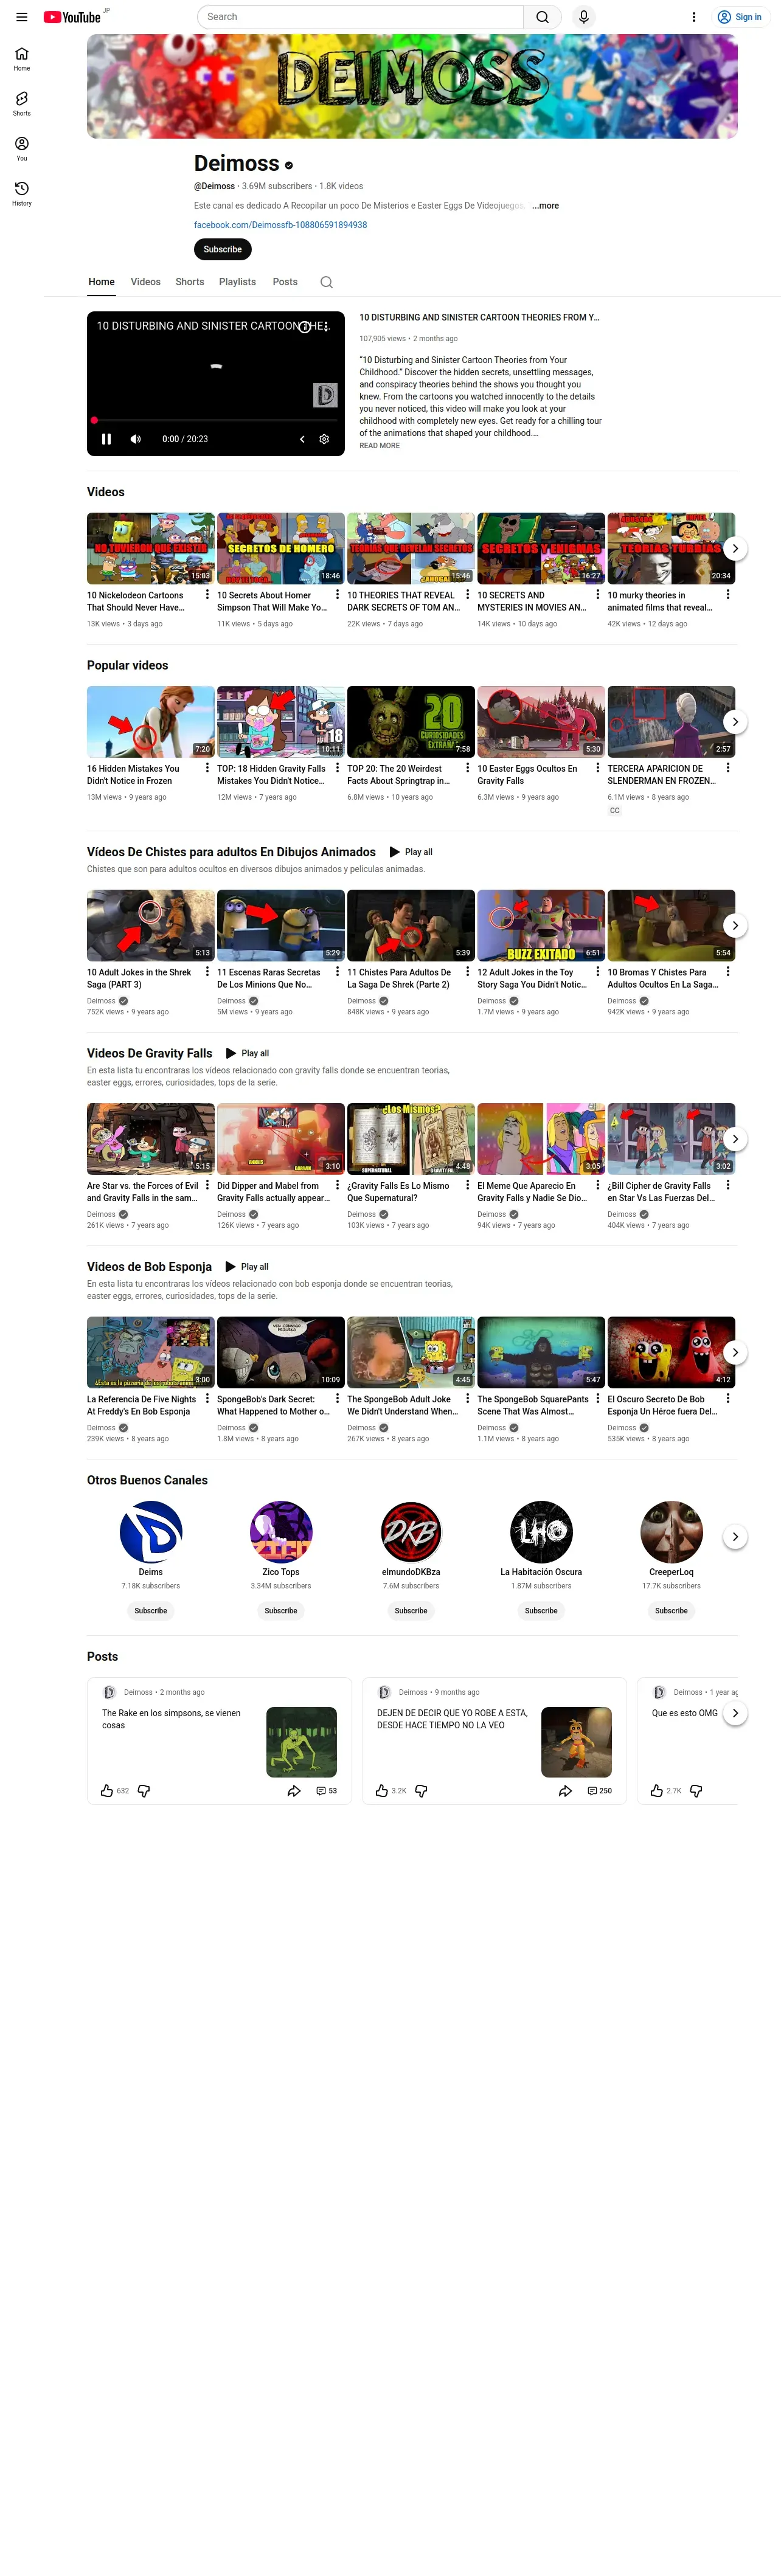Collapse featured player controls chevron
The image size is (781, 2576).
302,439
